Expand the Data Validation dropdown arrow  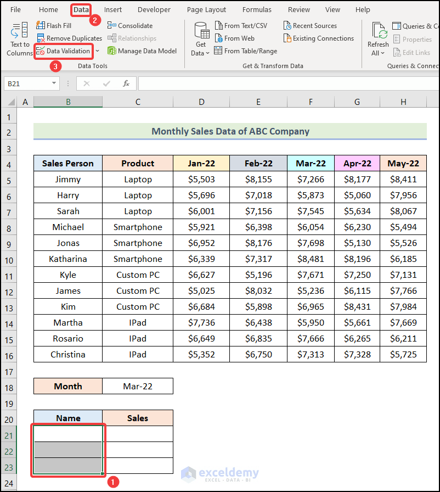97,51
